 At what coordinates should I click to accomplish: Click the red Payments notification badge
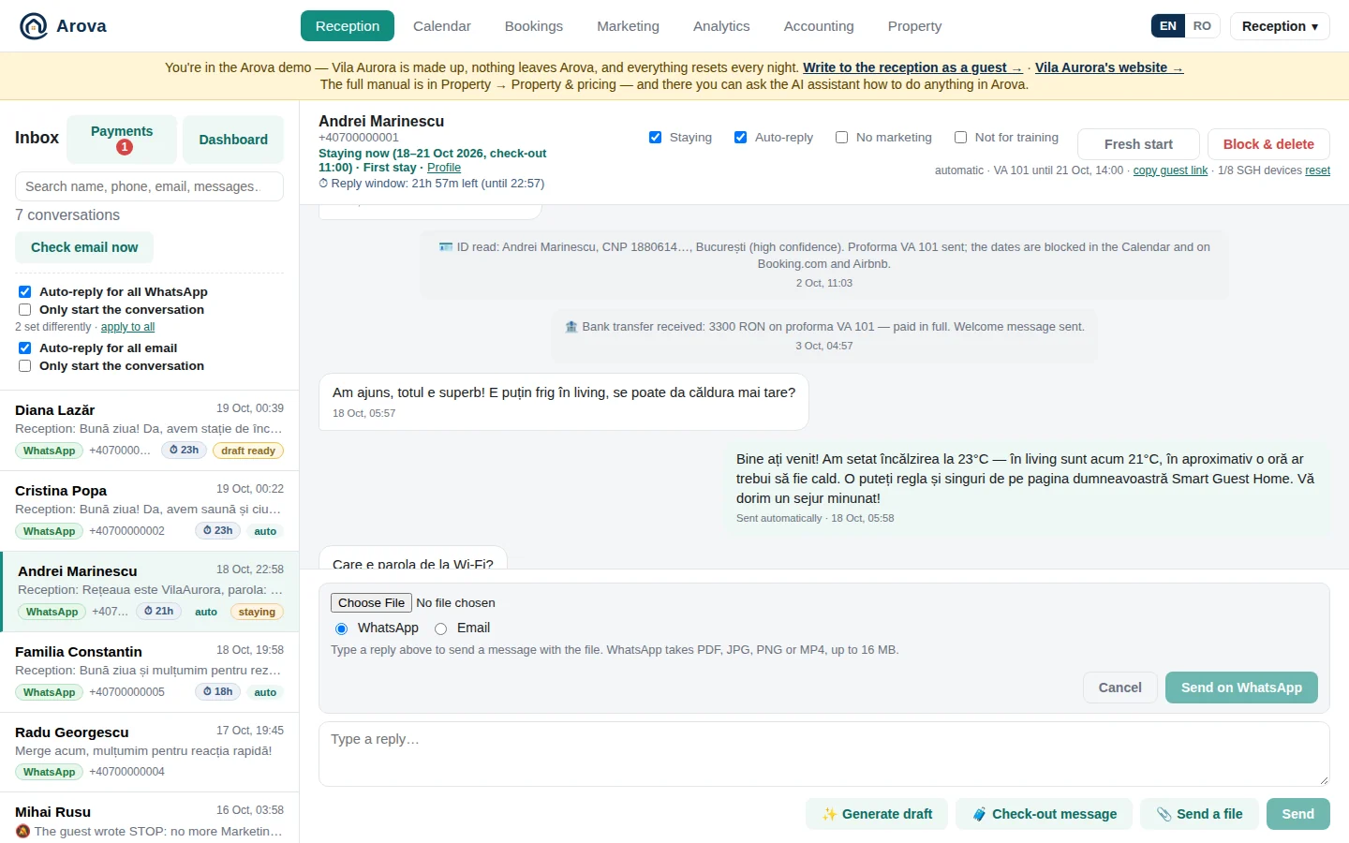124,147
